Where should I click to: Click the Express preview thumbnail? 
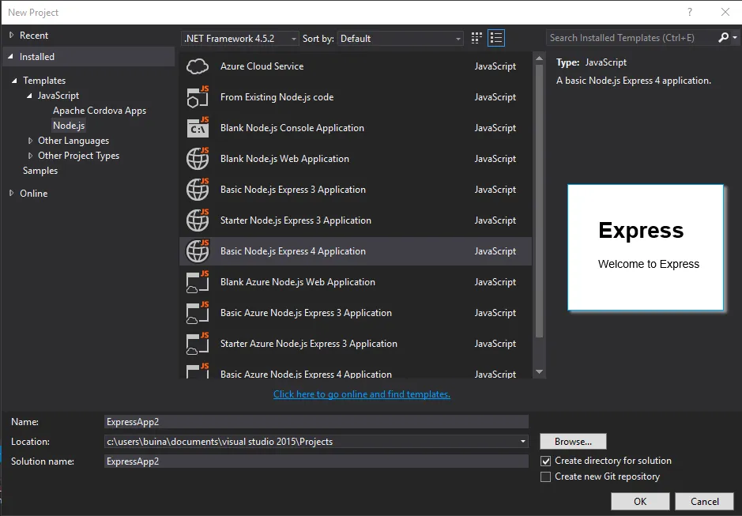[x=646, y=247]
